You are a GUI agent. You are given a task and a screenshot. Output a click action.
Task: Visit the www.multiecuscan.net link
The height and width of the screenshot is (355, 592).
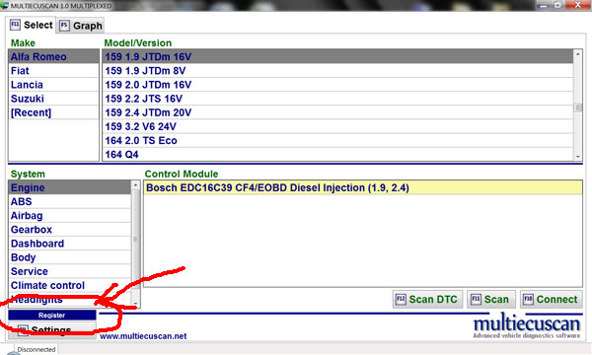click(x=143, y=335)
